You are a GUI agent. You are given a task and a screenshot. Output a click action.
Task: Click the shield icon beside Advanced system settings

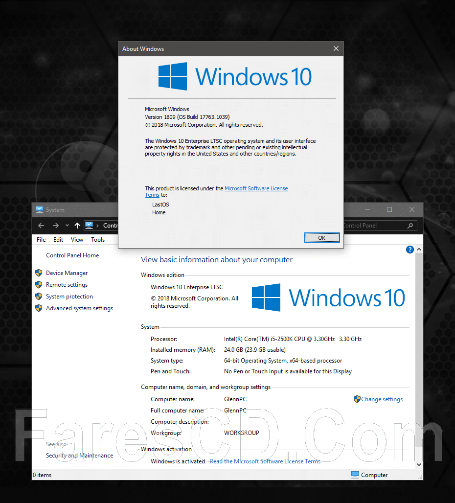(39, 308)
